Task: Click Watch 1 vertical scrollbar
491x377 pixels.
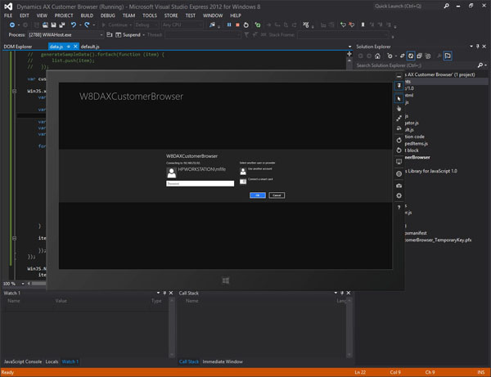Action: click(172, 327)
